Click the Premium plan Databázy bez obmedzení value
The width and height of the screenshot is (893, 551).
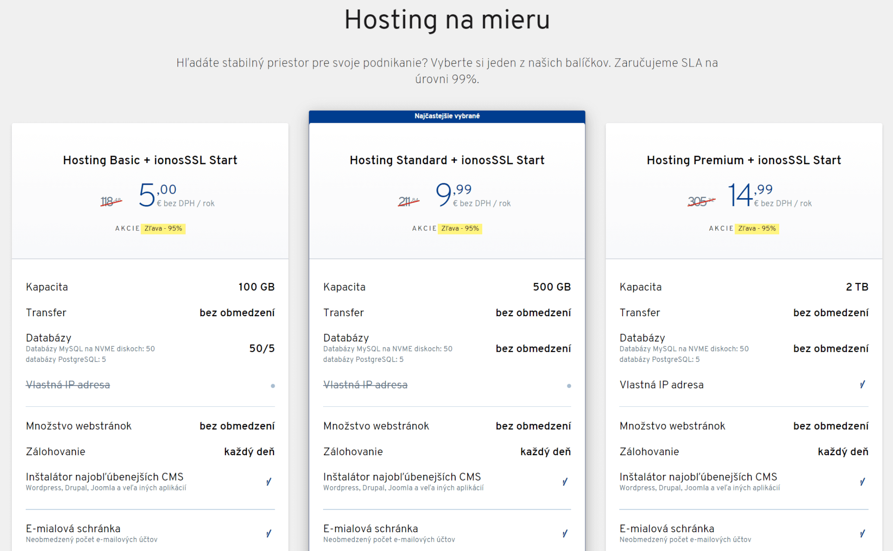(x=831, y=348)
